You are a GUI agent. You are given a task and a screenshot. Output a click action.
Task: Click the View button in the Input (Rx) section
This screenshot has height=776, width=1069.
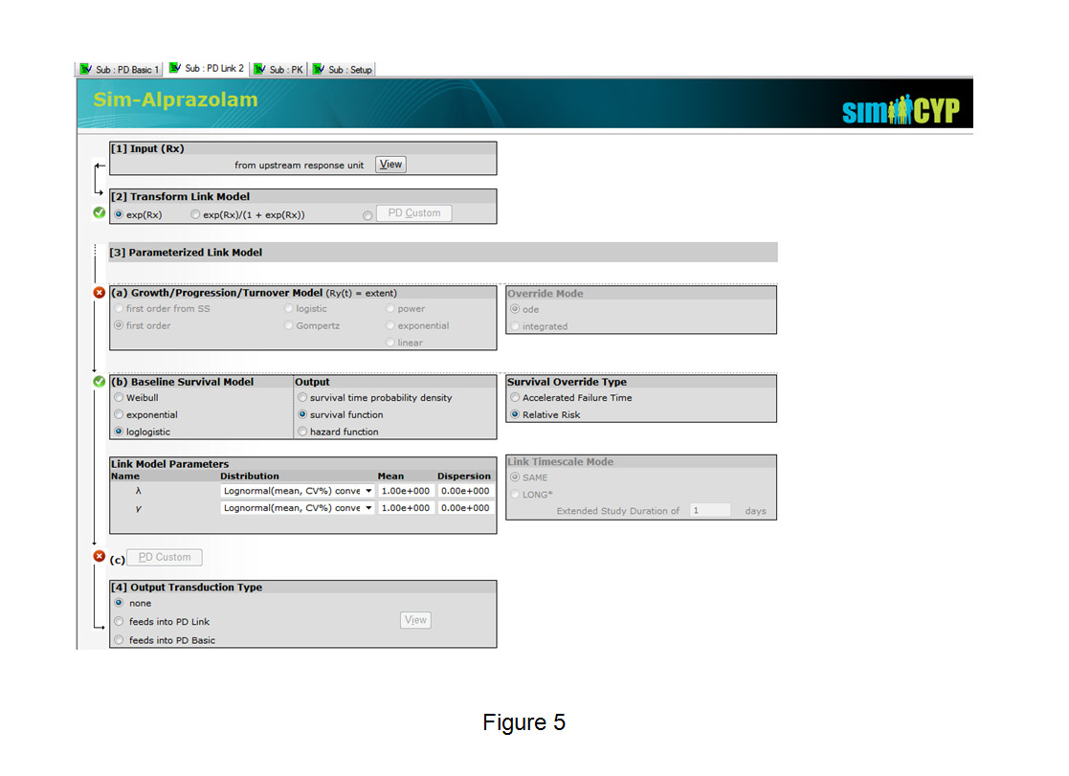(x=390, y=164)
